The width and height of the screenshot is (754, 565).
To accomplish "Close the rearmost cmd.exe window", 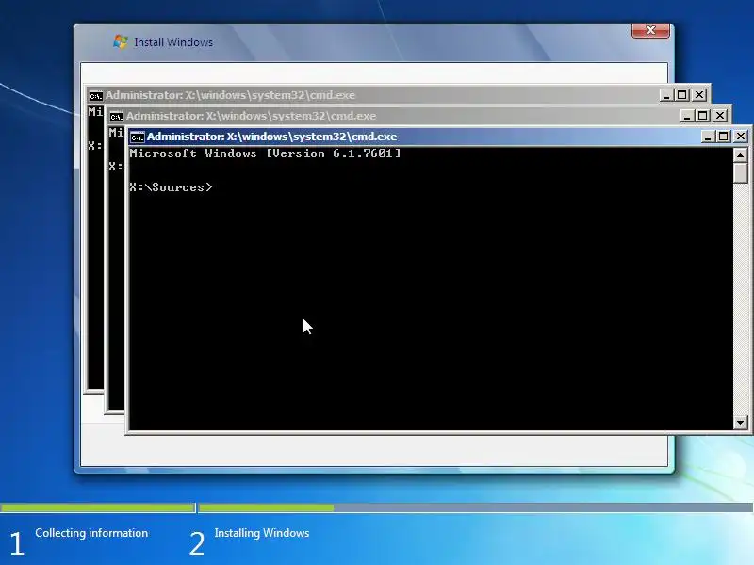I will pos(699,95).
